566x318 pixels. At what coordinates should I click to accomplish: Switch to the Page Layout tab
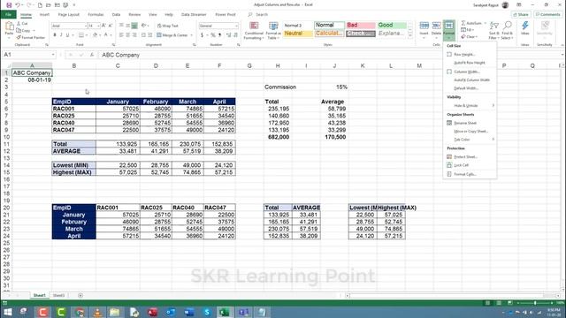69,15
